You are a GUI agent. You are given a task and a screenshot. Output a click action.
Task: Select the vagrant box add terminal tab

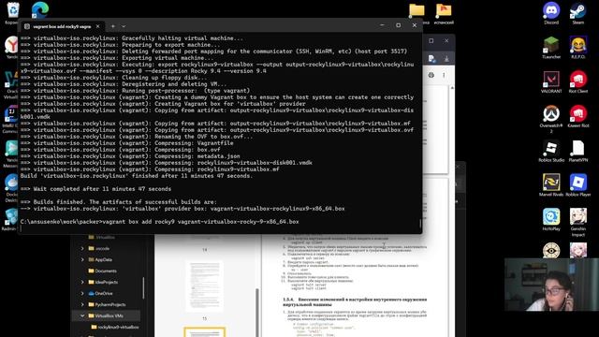61,26
